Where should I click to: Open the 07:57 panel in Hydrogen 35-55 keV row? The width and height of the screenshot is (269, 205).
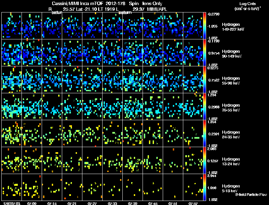(x=193, y=106)
